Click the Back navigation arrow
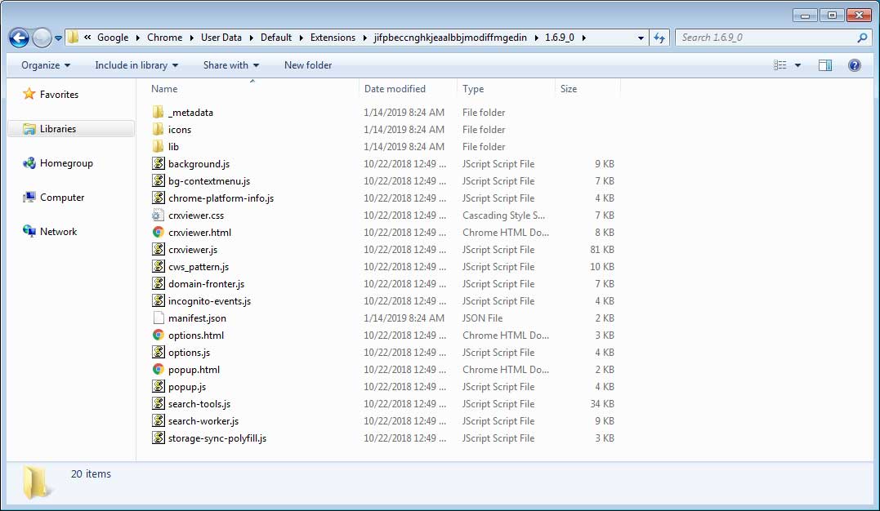This screenshot has width=880, height=511. [x=19, y=38]
